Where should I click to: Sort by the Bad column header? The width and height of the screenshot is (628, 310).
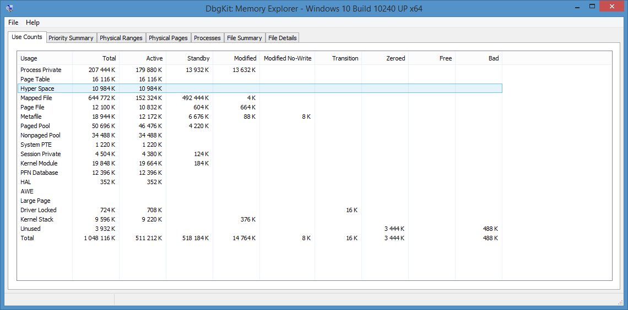[479, 58]
